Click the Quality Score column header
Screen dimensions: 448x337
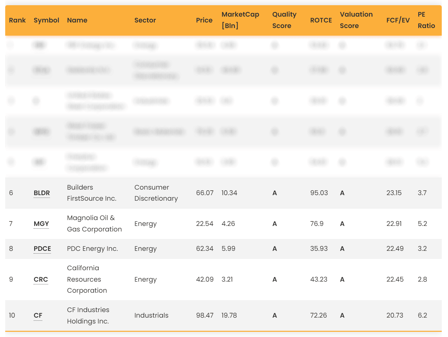[284, 20]
